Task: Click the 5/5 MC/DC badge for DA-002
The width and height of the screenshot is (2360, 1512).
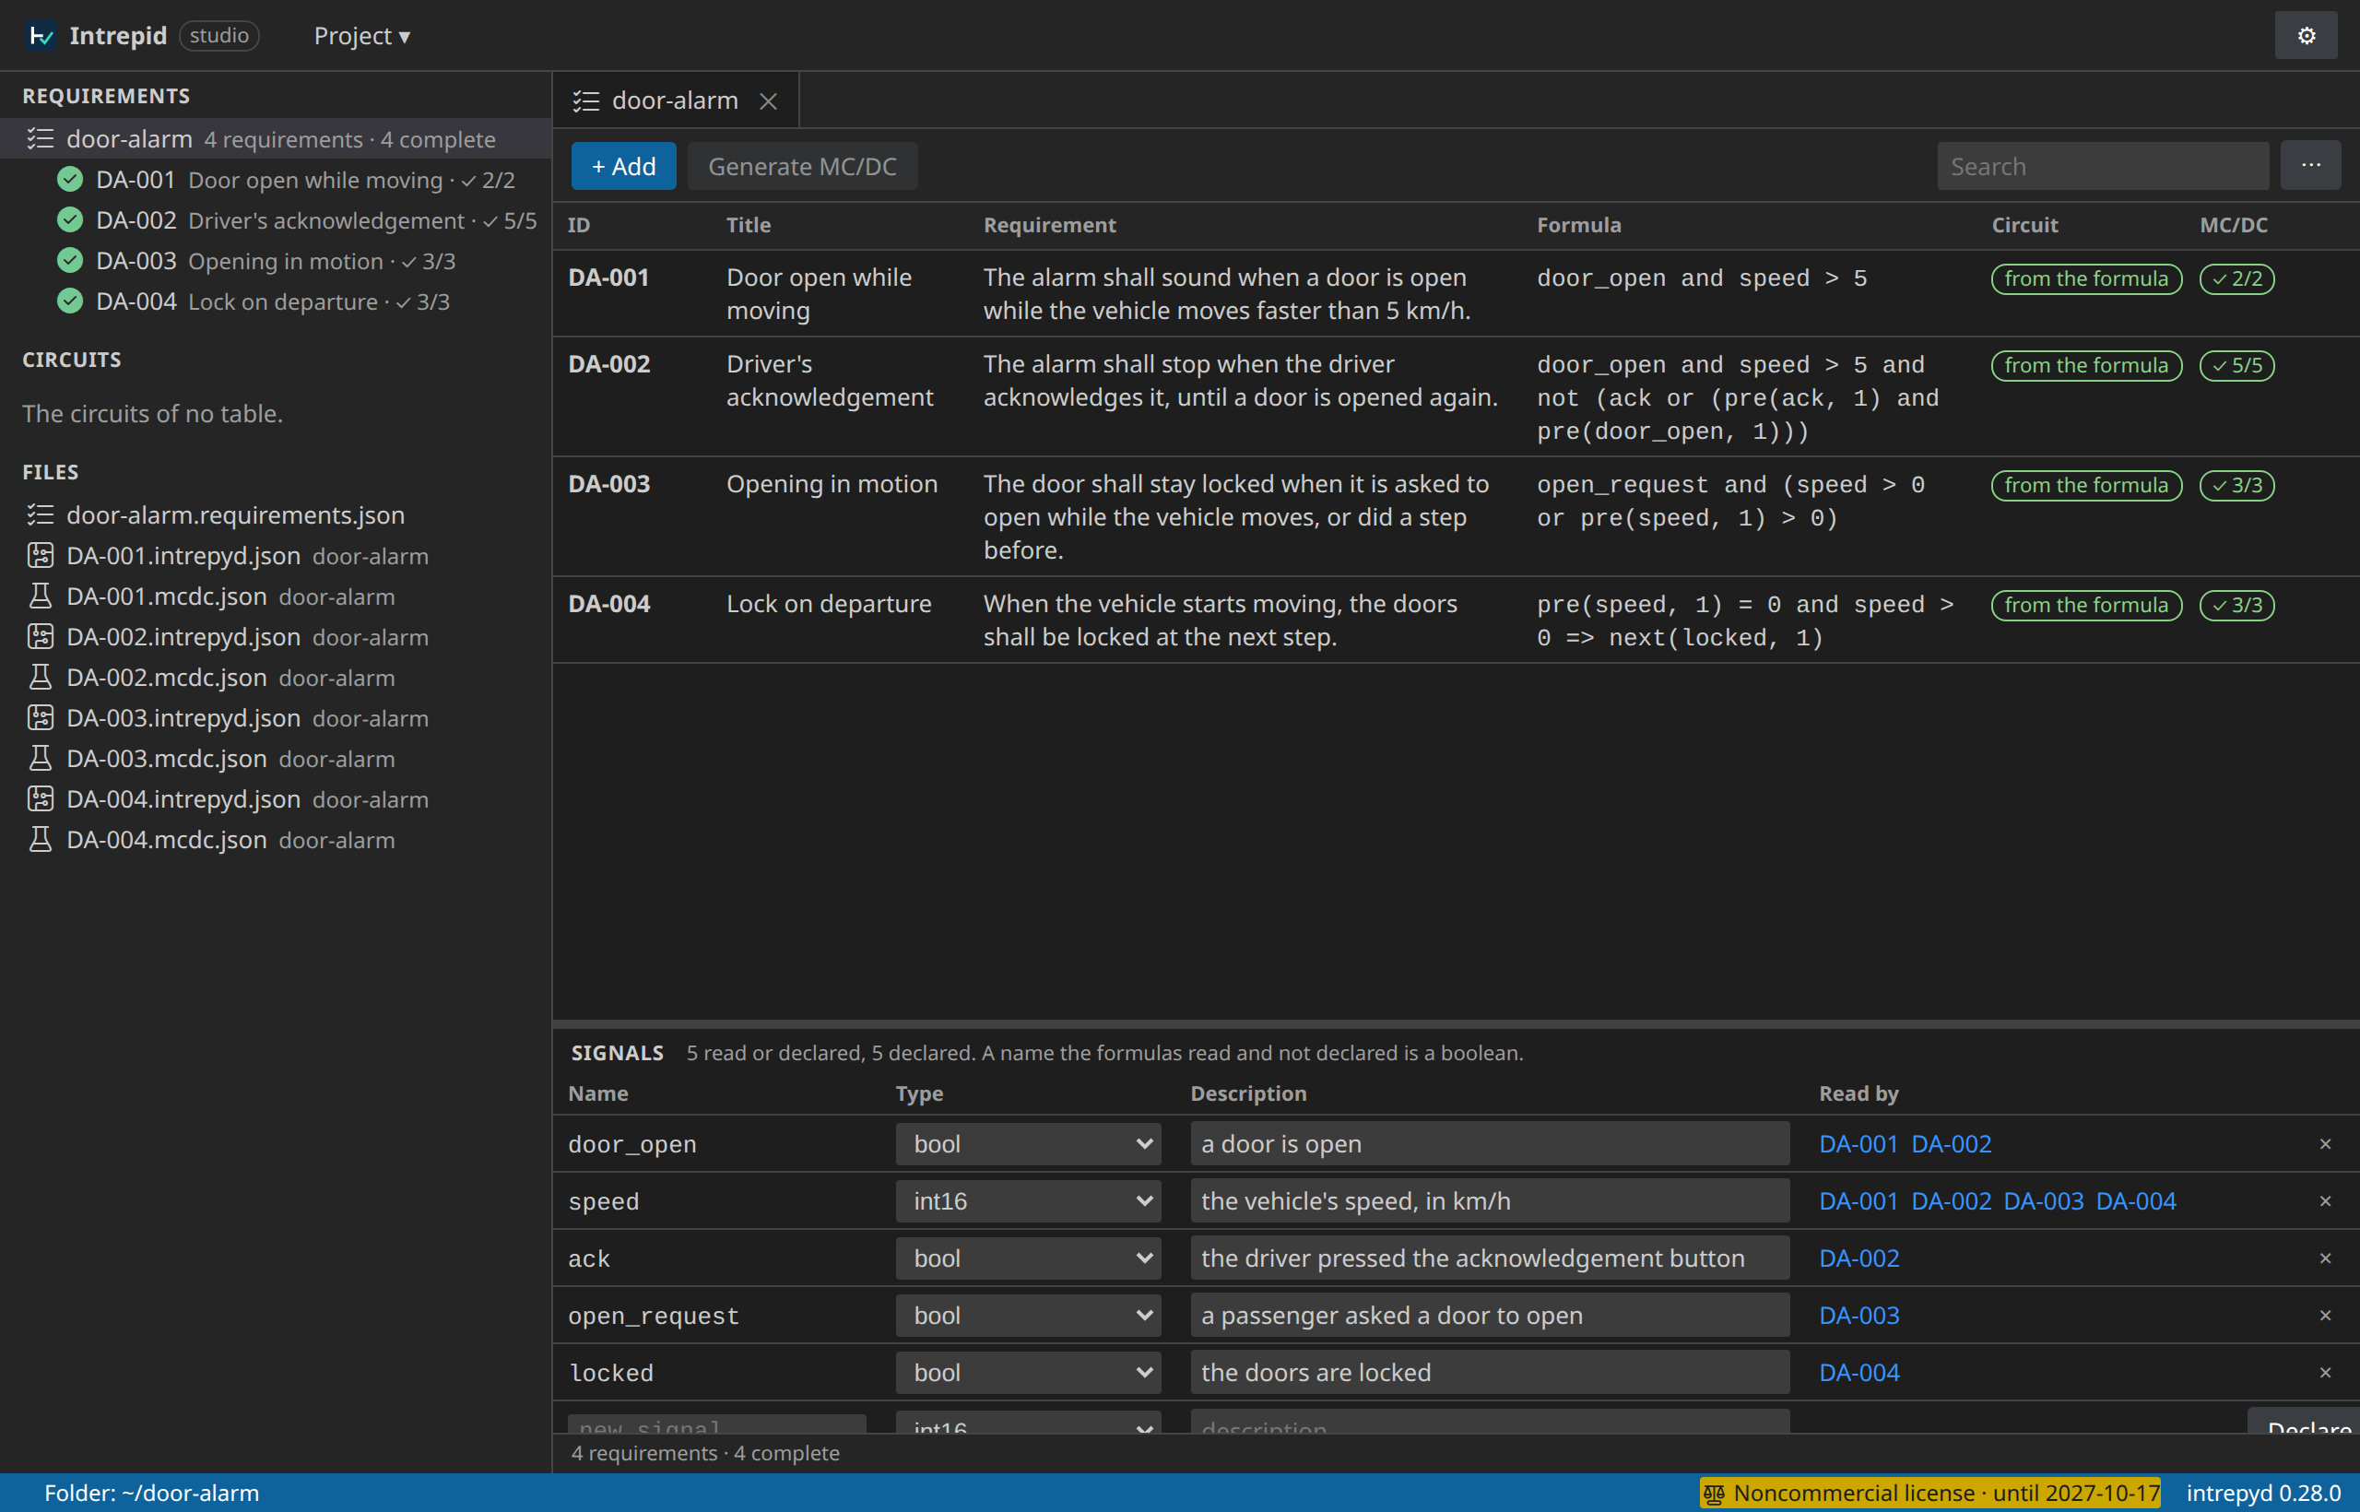Action: click(2236, 365)
